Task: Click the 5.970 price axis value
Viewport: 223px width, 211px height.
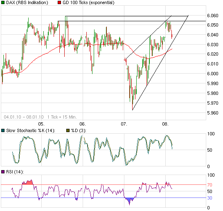Action: (x=213, y=103)
